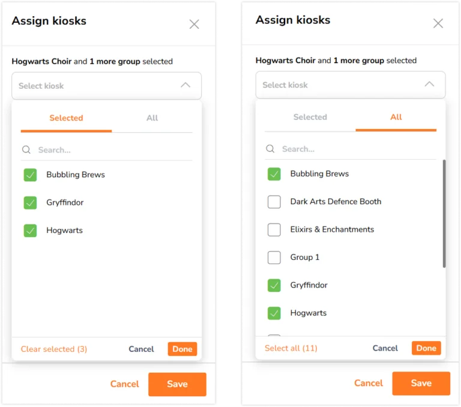This screenshot has width=461, height=407.
Task: Collapse right Select kiosk dropdown chevron
Action: click(x=430, y=84)
